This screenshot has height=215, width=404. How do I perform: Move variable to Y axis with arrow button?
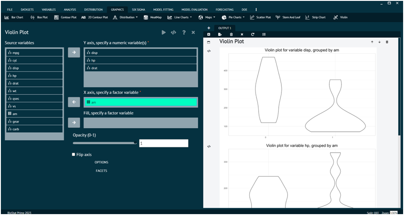[74, 53]
